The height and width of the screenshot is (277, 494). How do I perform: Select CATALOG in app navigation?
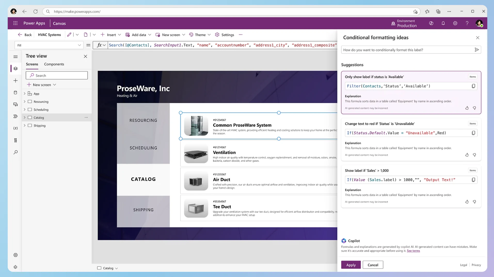[x=143, y=179]
